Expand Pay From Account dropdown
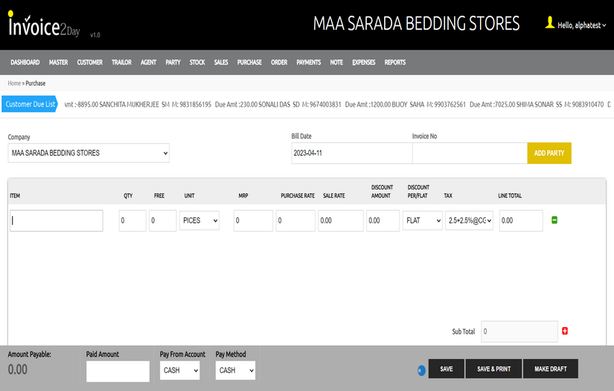 coord(180,370)
